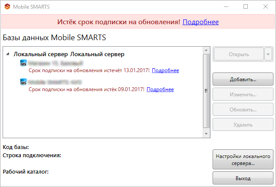276x187 pixels.
Task: Collapse the Локальный сервер tree node
Action: [x=8, y=54]
